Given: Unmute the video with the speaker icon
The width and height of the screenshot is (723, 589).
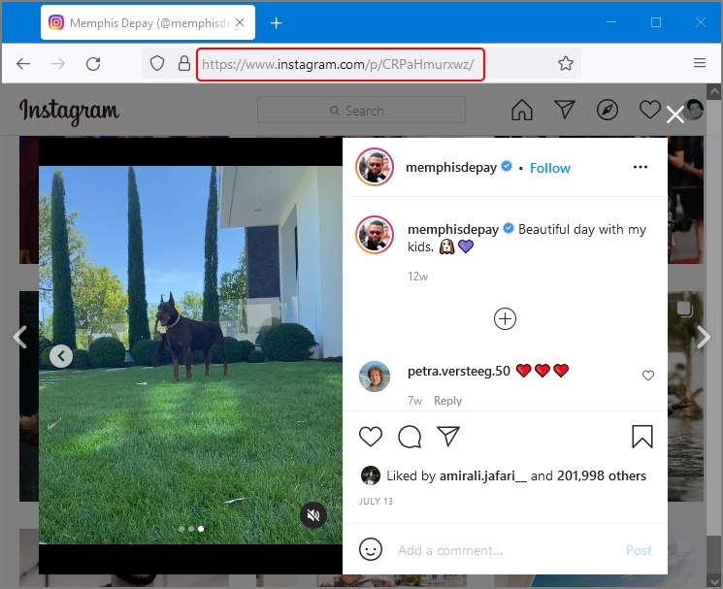Looking at the screenshot, I should point(313,515).
